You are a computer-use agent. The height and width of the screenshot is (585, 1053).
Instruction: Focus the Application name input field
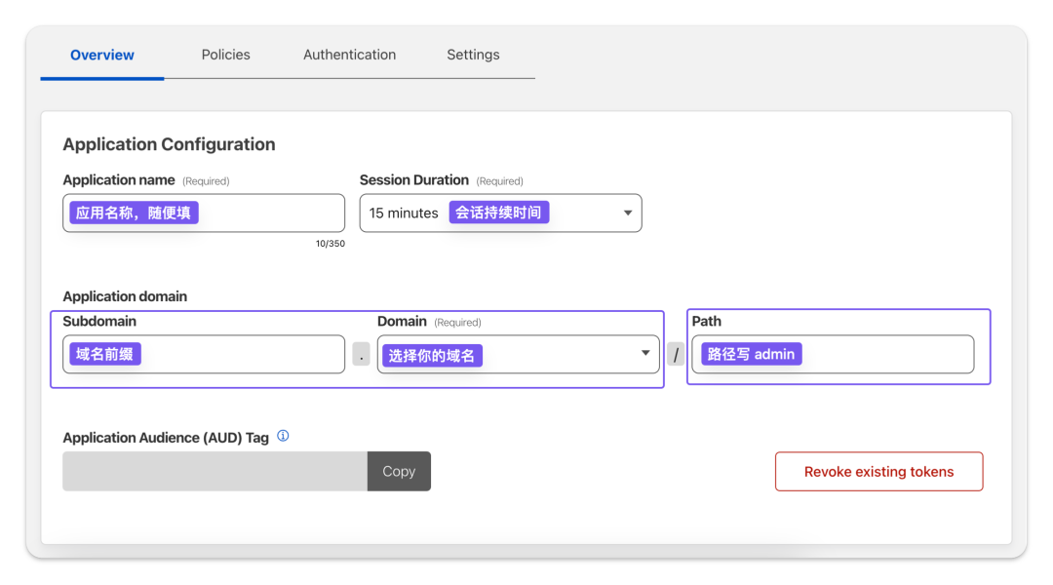(204, 213)
